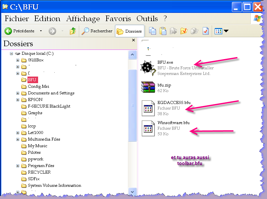Go up one folder level
This screenshot has width=267, height=199.
click(x=73, y=31)
